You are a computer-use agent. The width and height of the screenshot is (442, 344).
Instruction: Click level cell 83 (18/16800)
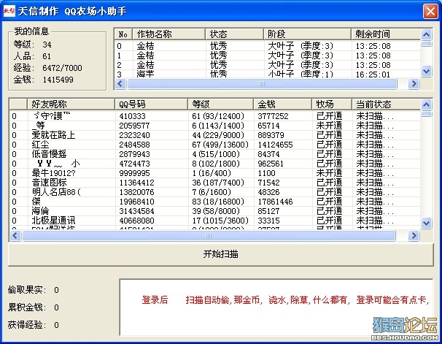coord(218,202)
